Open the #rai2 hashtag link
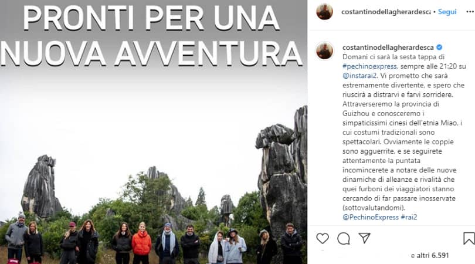475x264 pixels. 409,217
